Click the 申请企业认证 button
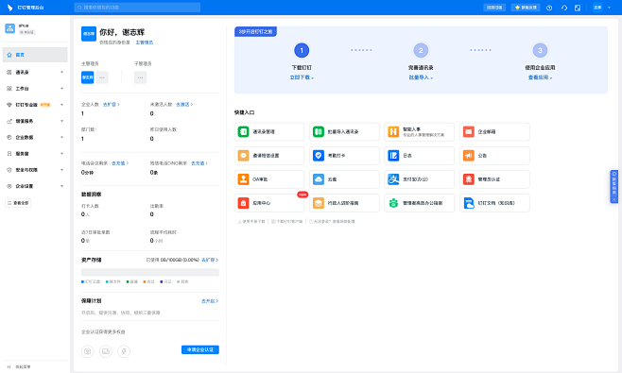This screenshot has width=622, height=373. click(200, 349)
